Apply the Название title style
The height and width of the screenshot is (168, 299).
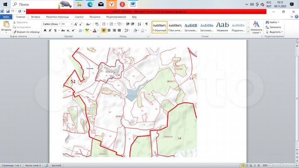[222, 27]
